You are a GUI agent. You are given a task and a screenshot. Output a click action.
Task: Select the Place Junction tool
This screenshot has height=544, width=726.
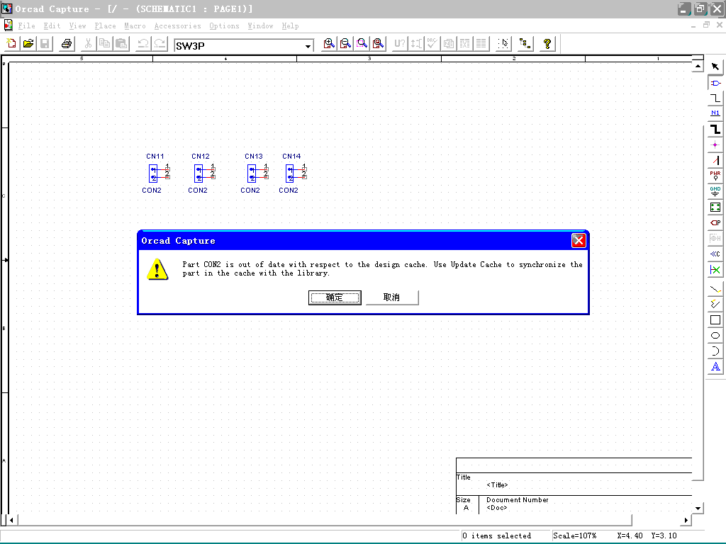tap(715, 144)
